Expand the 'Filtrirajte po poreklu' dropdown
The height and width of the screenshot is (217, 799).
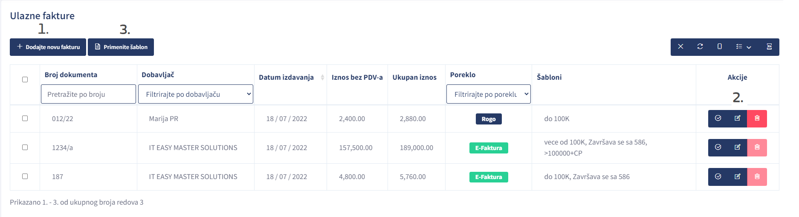point(488,94)
